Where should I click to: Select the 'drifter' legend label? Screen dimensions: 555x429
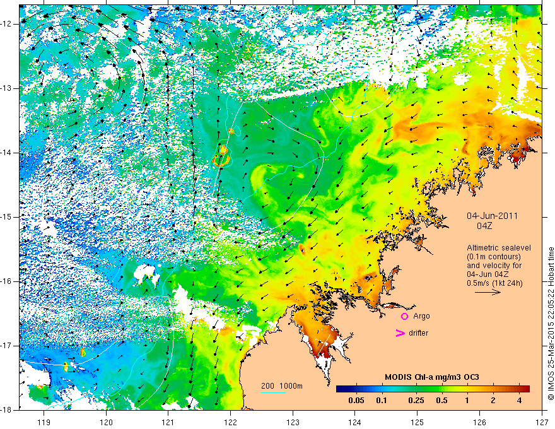418,333
